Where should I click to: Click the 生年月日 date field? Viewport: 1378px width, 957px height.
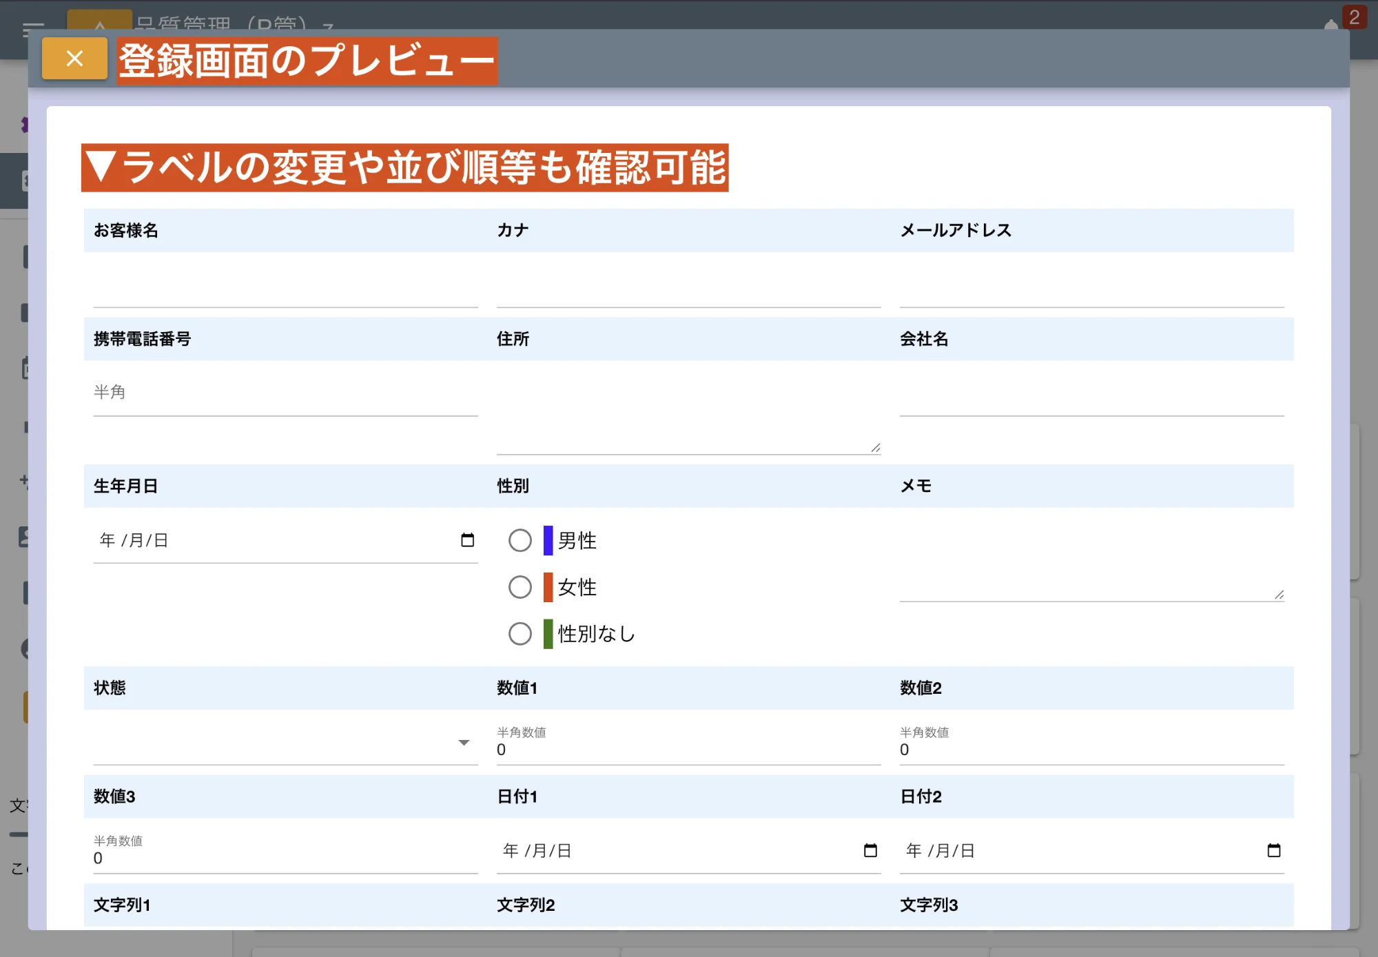click(276, 541)
